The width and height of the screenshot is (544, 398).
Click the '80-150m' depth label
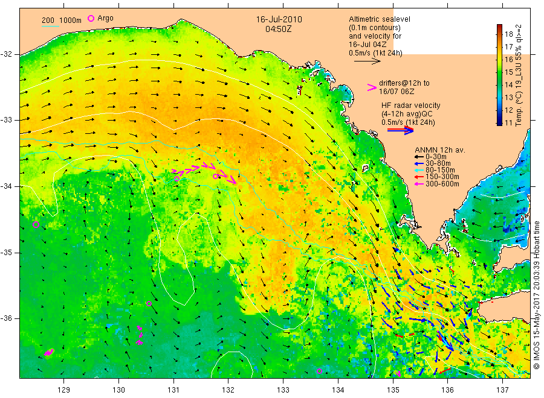click(440, 170)
